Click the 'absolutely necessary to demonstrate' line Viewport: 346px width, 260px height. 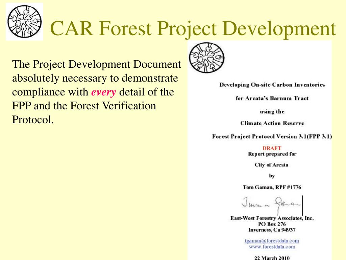pyautogui.click(x=95, y=78)
